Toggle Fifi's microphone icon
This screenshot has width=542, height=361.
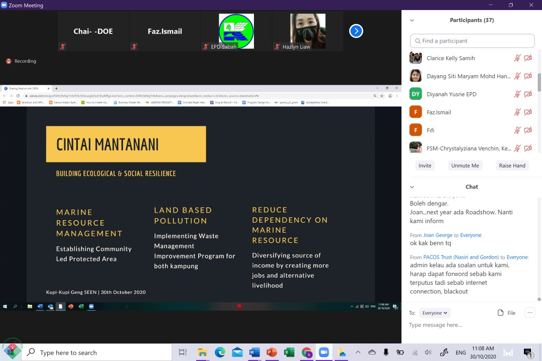click(x=517, y=130)
